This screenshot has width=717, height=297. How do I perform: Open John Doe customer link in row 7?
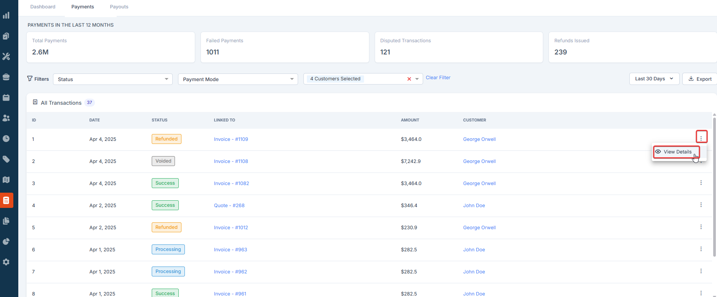pos(474,271)
